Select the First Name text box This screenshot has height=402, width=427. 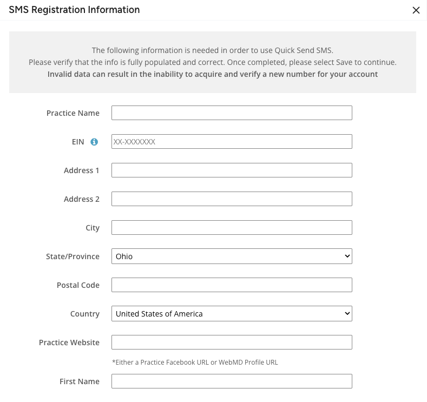[x=232, y=381]
